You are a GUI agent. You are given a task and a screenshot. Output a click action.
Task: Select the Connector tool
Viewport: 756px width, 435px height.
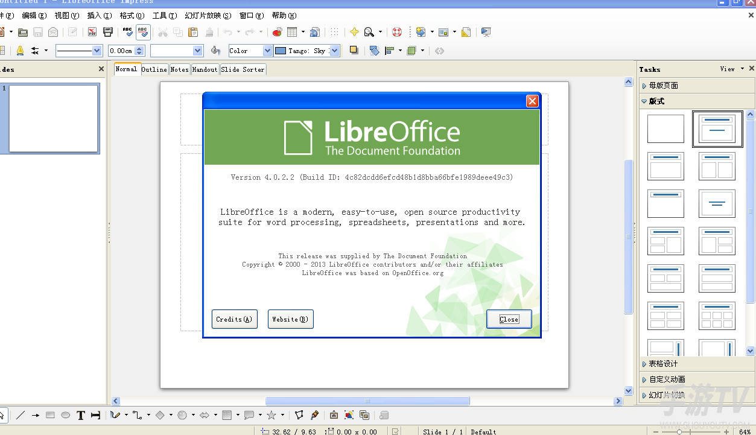(138, 415)
